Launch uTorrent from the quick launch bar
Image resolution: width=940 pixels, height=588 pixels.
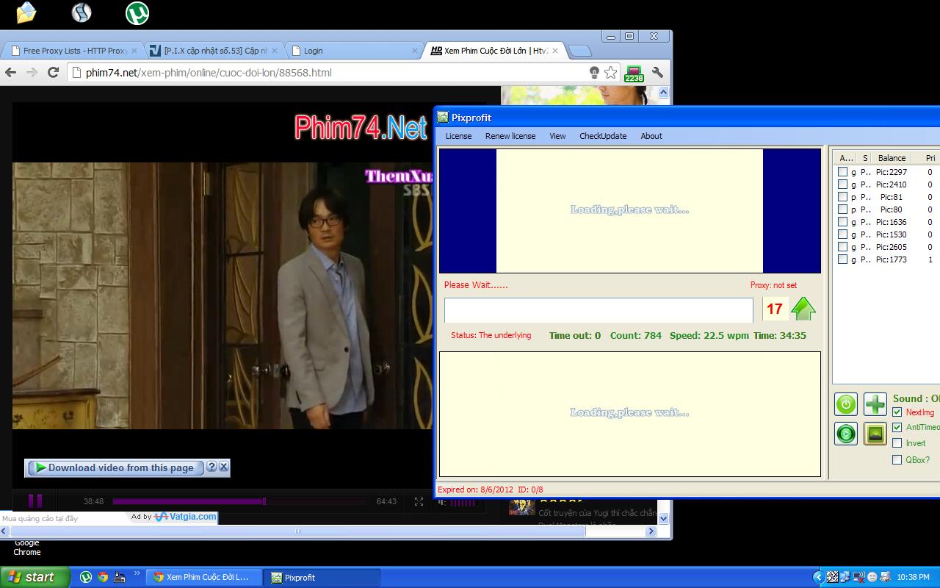[x=86, y=577]
